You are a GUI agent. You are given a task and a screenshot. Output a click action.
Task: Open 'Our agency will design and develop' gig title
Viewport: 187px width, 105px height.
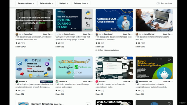click(73, 38)
